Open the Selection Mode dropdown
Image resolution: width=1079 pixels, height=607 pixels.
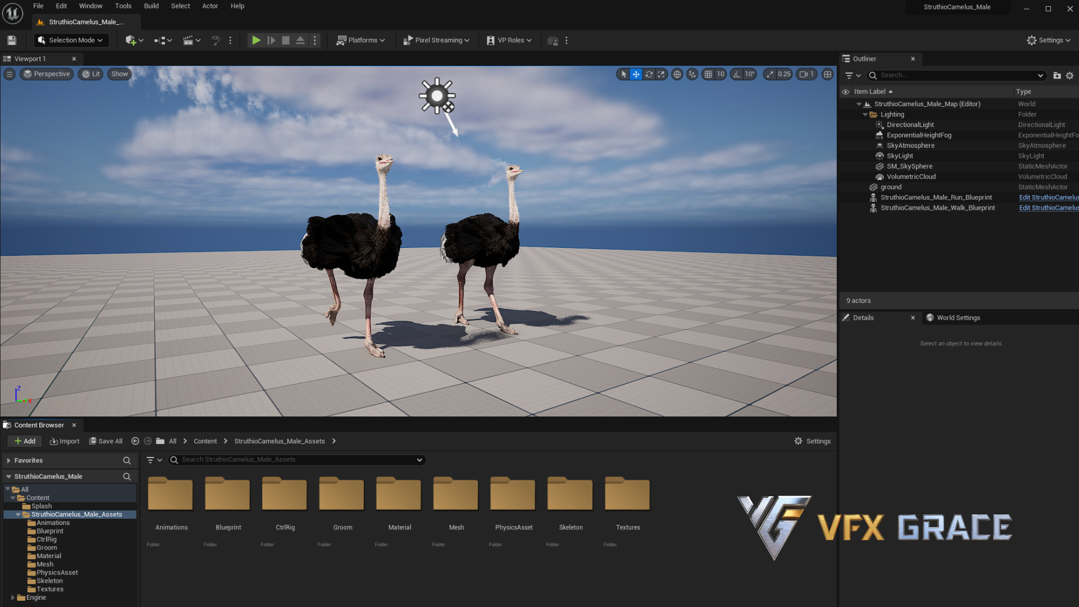[71, 40]
